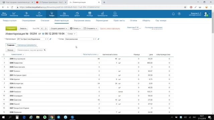214x120 pixels.
Task: Open the notifications bell
Action: [173, 14]
